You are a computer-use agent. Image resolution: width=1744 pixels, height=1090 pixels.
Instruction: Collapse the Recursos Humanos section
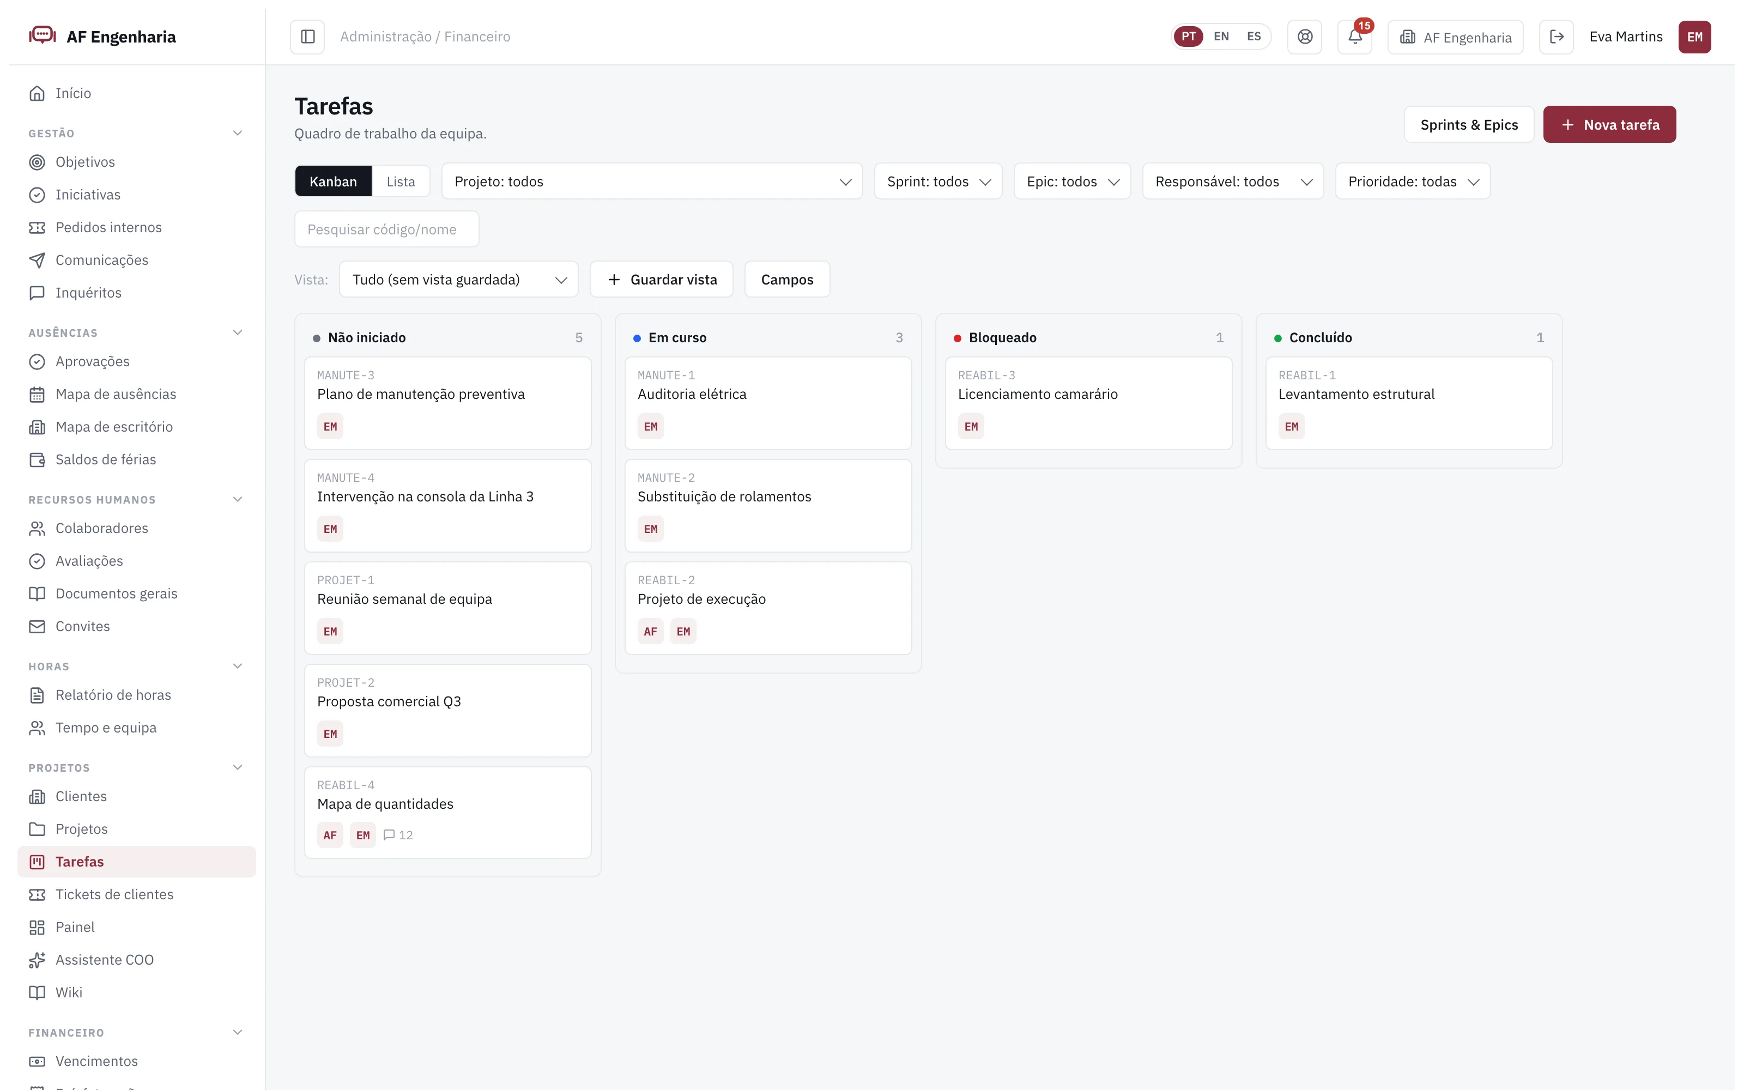coord(237,500)
